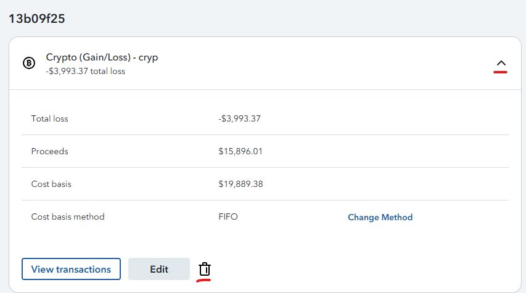Collapse the Crypto (Gain/Loss) card chevron
The width and height of the screenshot is (526, 293).
pos(501,63)
